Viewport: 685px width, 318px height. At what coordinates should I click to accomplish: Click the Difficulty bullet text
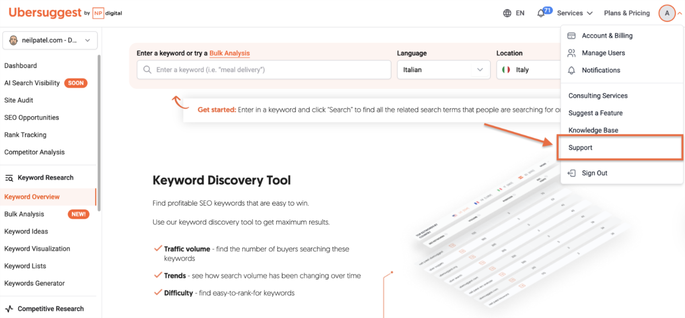229,293
